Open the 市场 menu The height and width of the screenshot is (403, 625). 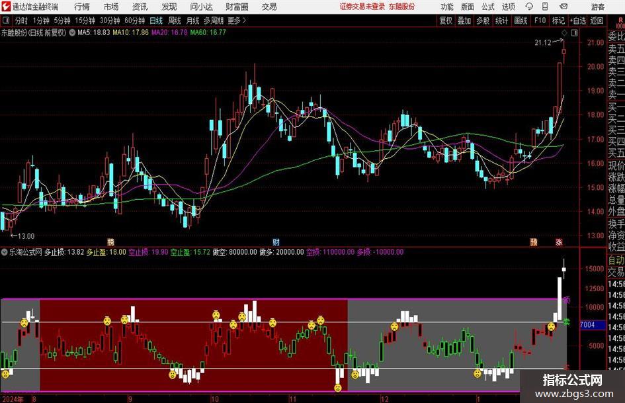pos(111,7)
